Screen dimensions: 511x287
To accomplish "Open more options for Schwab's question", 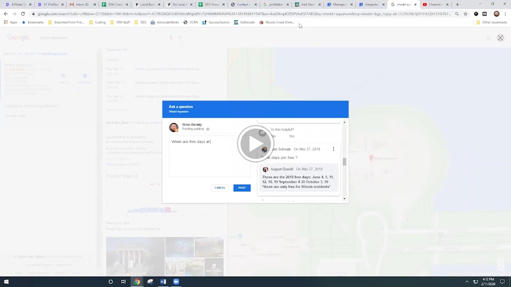I will click(333, 149).
